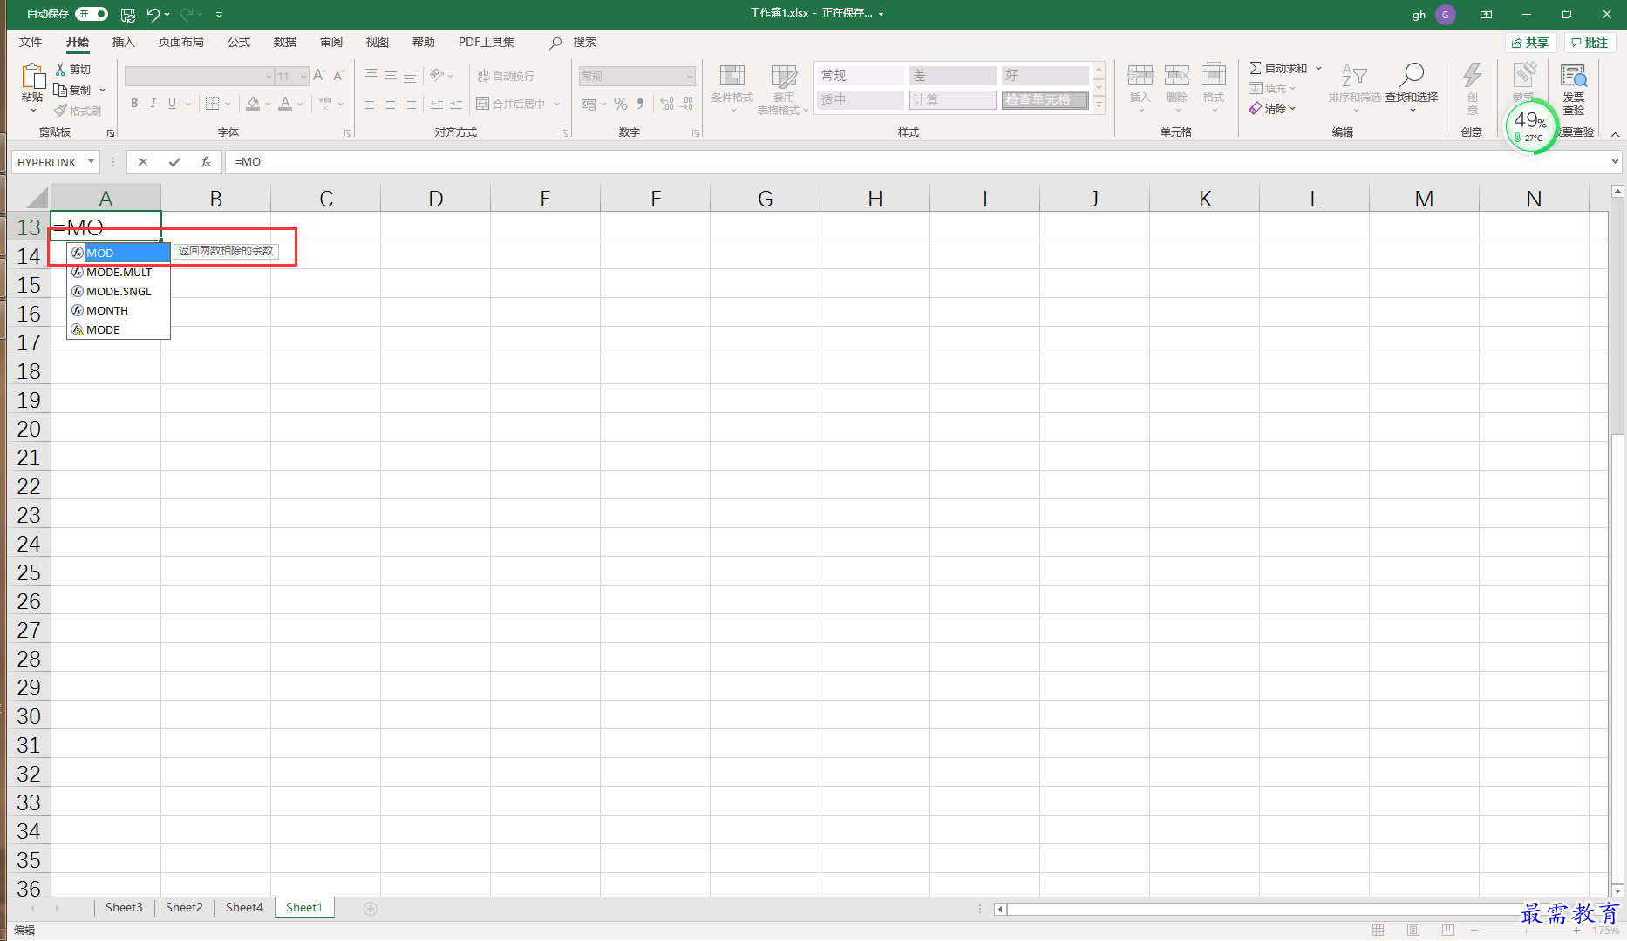This screenshot has width=1627, height=941.
Task: Click the Share (共享) button
Action: point(1531,43)
